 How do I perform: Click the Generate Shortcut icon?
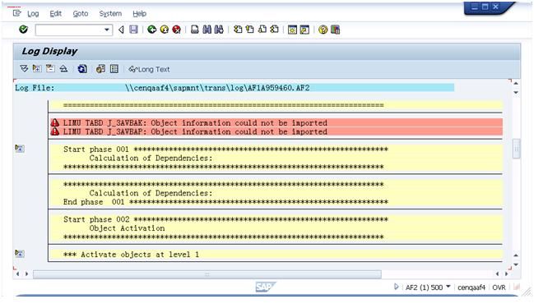pyautogui.click(x=304, y=30)
